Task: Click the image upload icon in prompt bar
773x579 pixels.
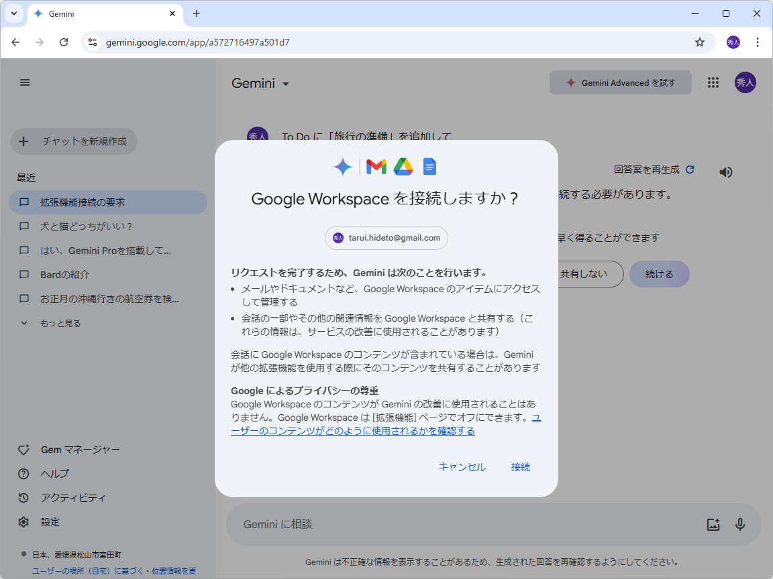Action: [713, 525]
